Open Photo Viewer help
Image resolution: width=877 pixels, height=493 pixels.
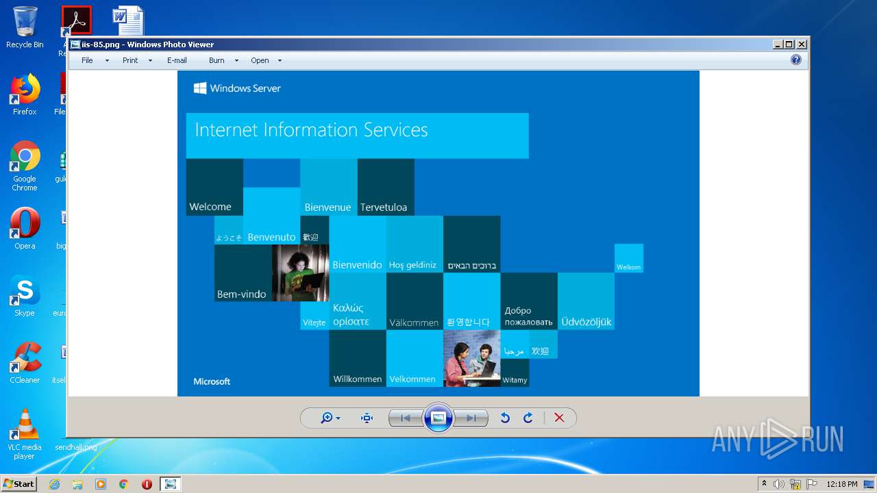click(x=796, y=60)
